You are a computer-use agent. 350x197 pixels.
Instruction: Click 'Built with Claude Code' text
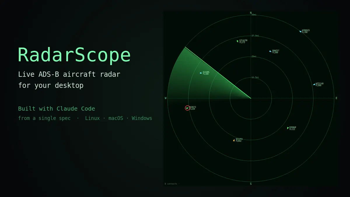click(57, 109)
